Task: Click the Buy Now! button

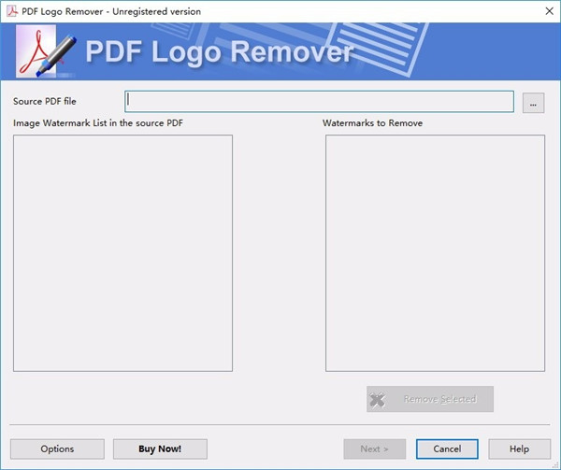Action: click(x=160, y=449)
